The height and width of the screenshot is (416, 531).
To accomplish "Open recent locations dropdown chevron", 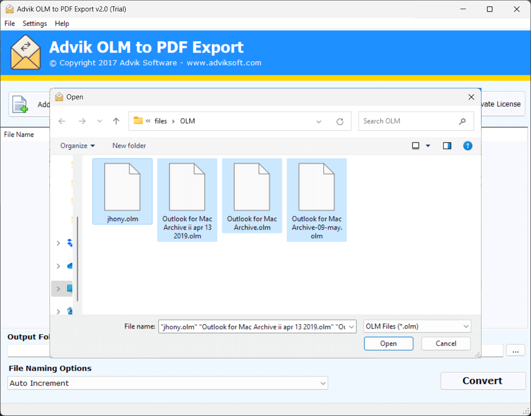I will tap(99, 121).
